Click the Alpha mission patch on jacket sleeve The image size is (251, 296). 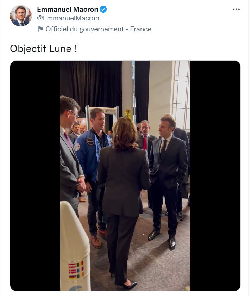pyautogui.click(x=77, y=147)
